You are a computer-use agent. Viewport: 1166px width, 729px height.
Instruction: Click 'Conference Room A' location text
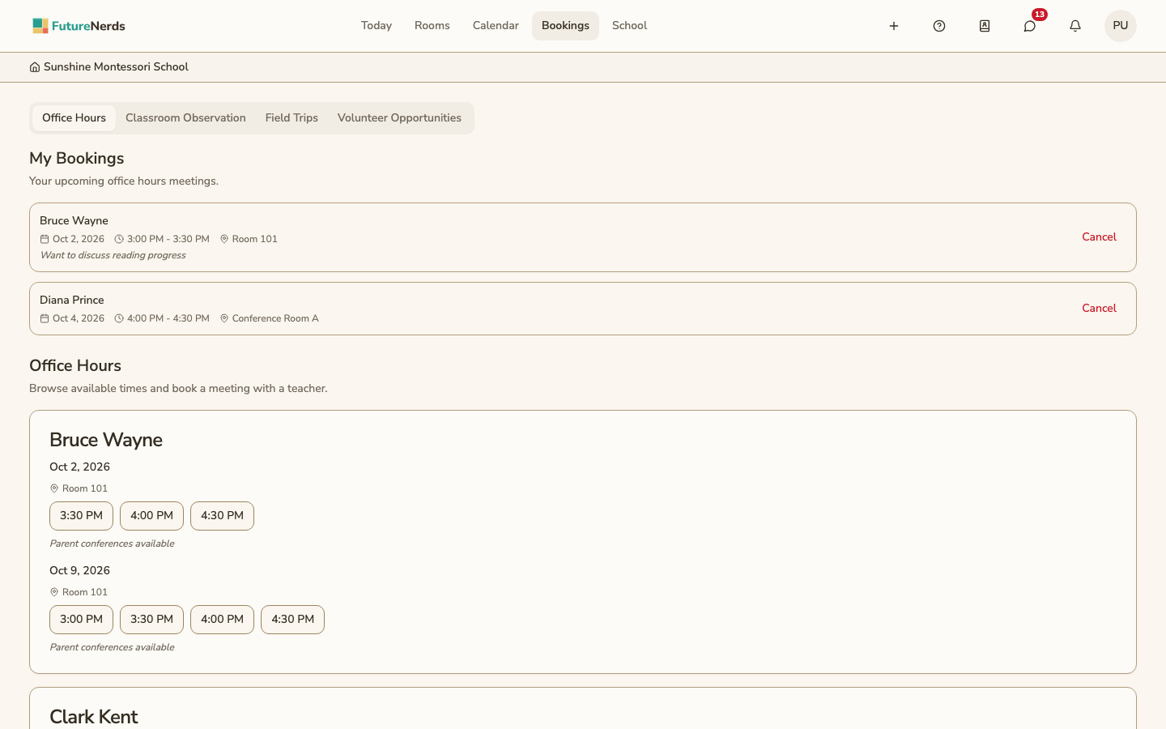point(275,318)
